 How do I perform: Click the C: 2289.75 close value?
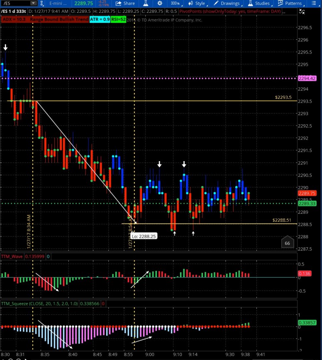(x=152, y=11)
